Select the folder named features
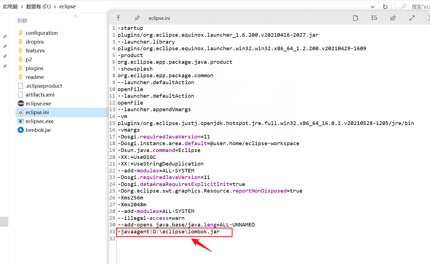The image size is (430, 264). (x=35, y=50)
